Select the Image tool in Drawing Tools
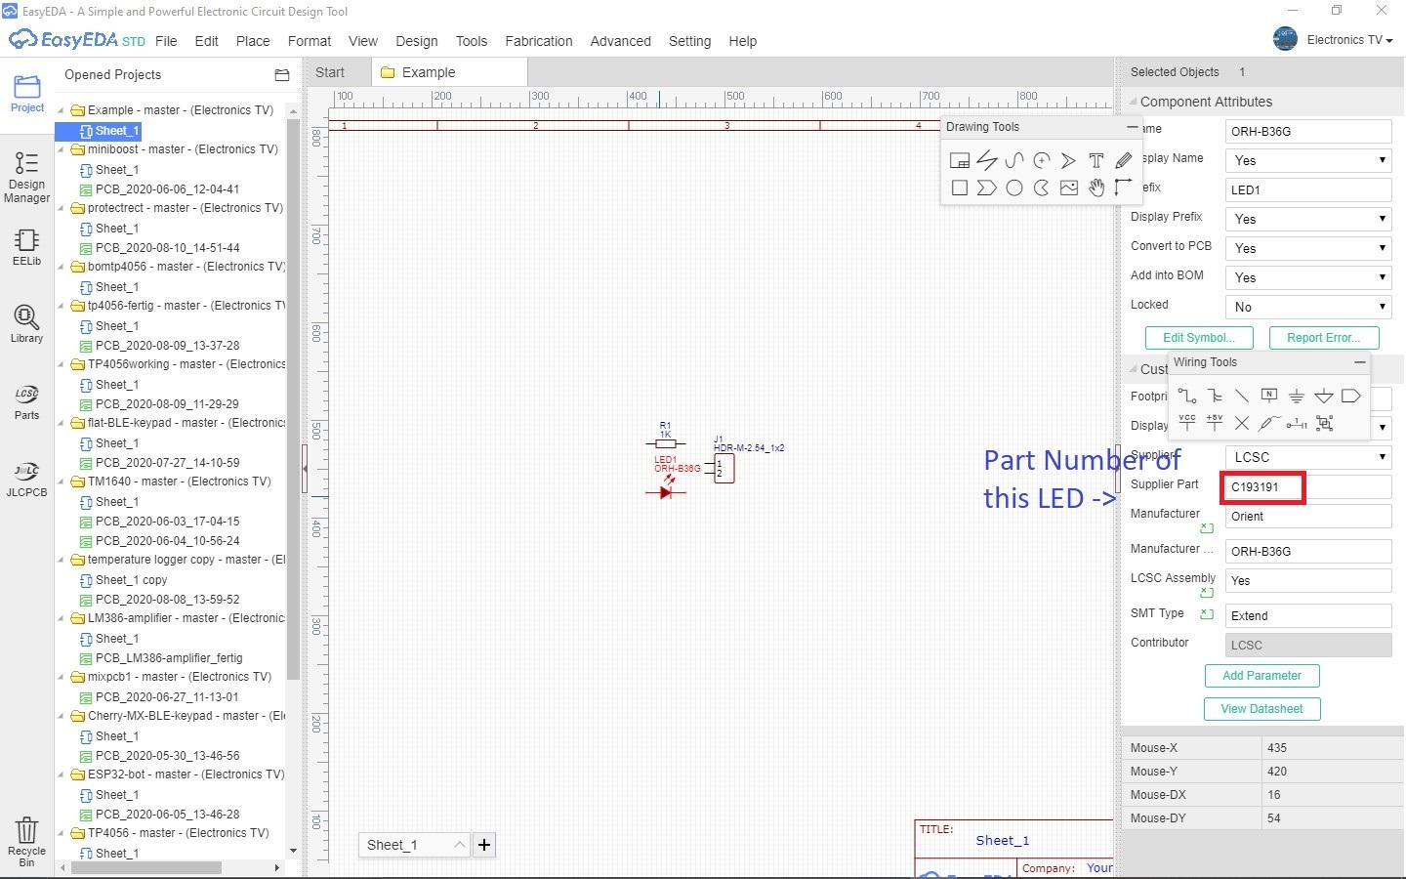This screenshot has width=1406, height=879. coord(1069,188)
